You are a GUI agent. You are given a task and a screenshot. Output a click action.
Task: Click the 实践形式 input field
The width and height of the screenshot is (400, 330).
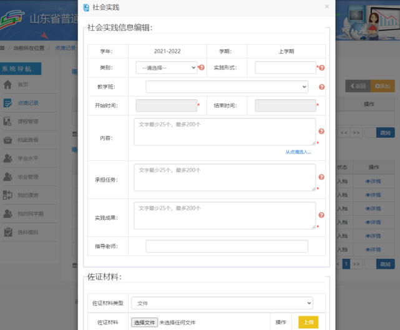pos(285,67)
